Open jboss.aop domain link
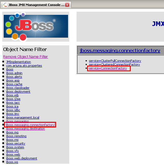The width and height of the screenshot is (164, 166). pos(13,80)
